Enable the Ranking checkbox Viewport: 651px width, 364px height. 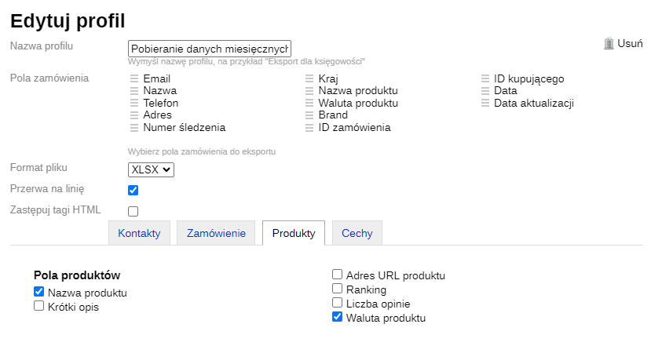pos(338,289)
